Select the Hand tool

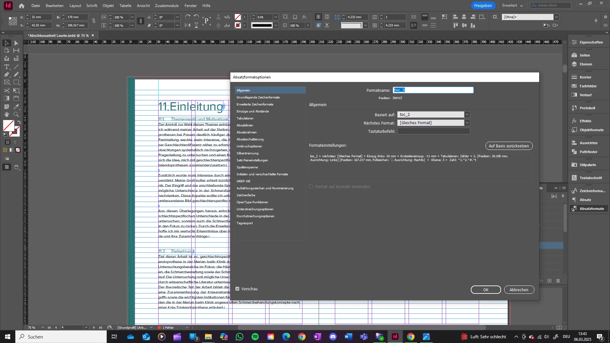[7, 114]
